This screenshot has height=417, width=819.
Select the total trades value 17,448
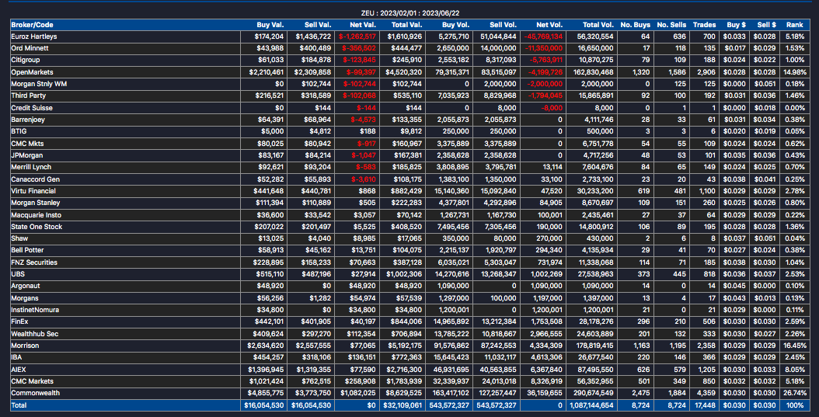706,405
